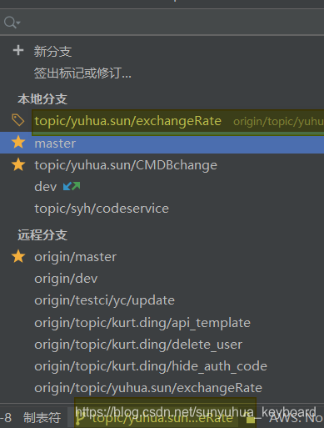
Task: Toggle favorite star on local master branch
Action: [x=18, y=143]
